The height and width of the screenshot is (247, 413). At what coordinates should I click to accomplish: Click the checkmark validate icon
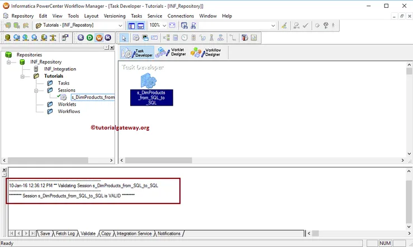305,25
